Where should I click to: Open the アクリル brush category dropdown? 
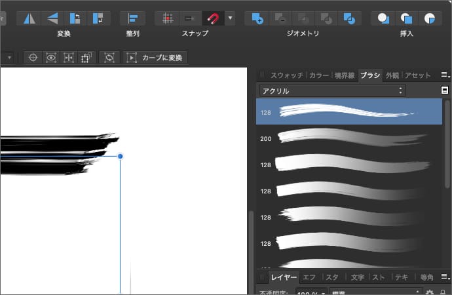coord(333,90)
